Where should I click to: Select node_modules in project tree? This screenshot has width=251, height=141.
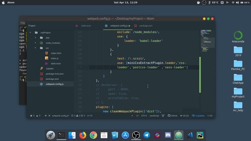(x=53, y=43)
